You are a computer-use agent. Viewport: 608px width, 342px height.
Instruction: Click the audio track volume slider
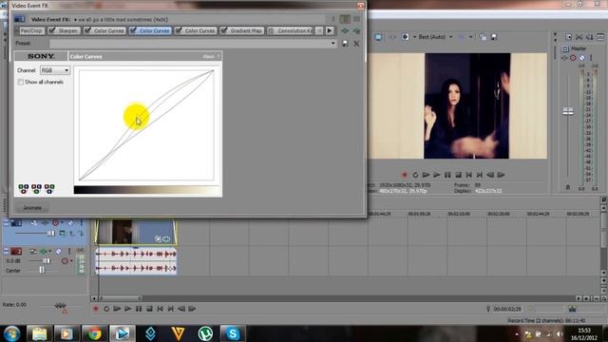[x=47, y=261]
